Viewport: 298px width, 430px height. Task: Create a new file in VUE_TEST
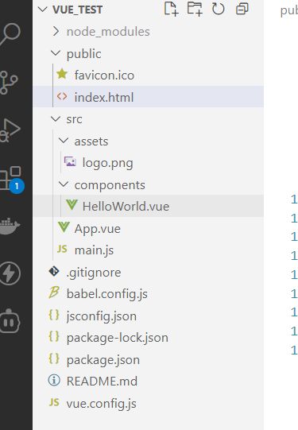(172, 9)
